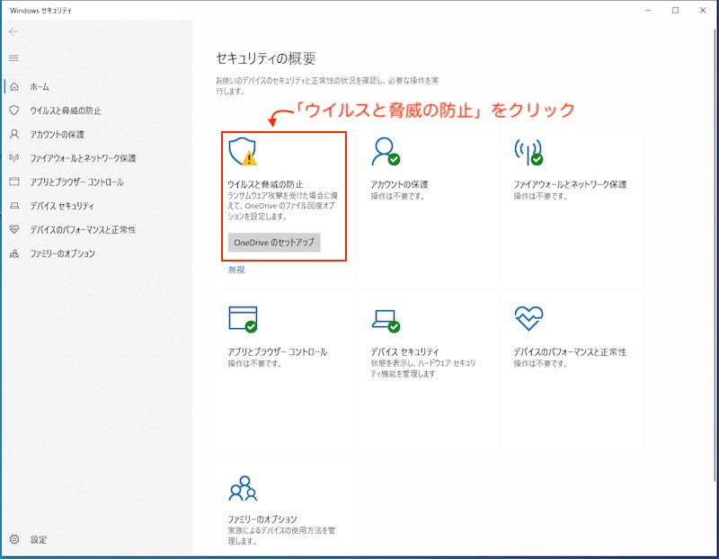Open the アカウントの保護 tile title

coord(399,184)
